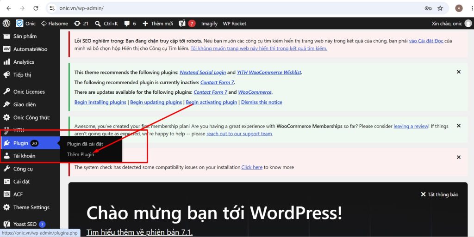Click the Tôi không muốn trang web link
Viewport: 474px width, 237px height.
tap(259, 48)
